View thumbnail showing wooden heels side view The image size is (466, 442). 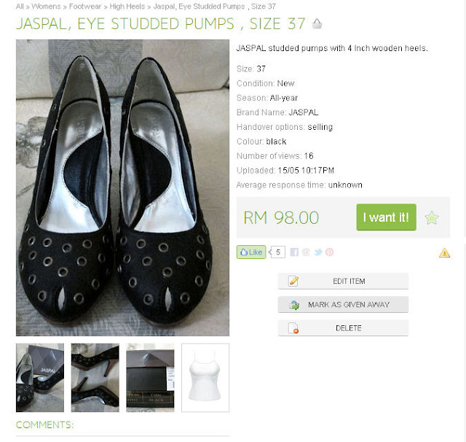pyautogui.click(x=95, y=378)
